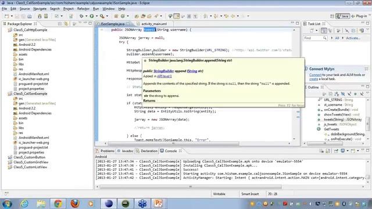The height and width of the screenshot is (209, 372).
Task: Click the StringBuilder link in tooltip
Action: tap(163, 71)
